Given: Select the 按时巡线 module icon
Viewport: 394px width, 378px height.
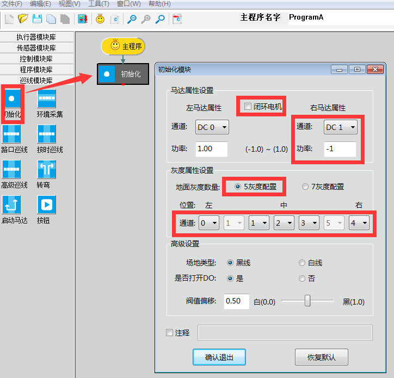Looking at the screenshot, I should pyautogui.click(x=47, y=134).
